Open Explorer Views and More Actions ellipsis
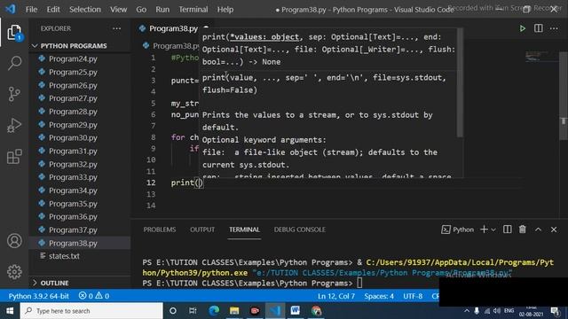Screen dimensions: 568x319 [x=116, y=28]
